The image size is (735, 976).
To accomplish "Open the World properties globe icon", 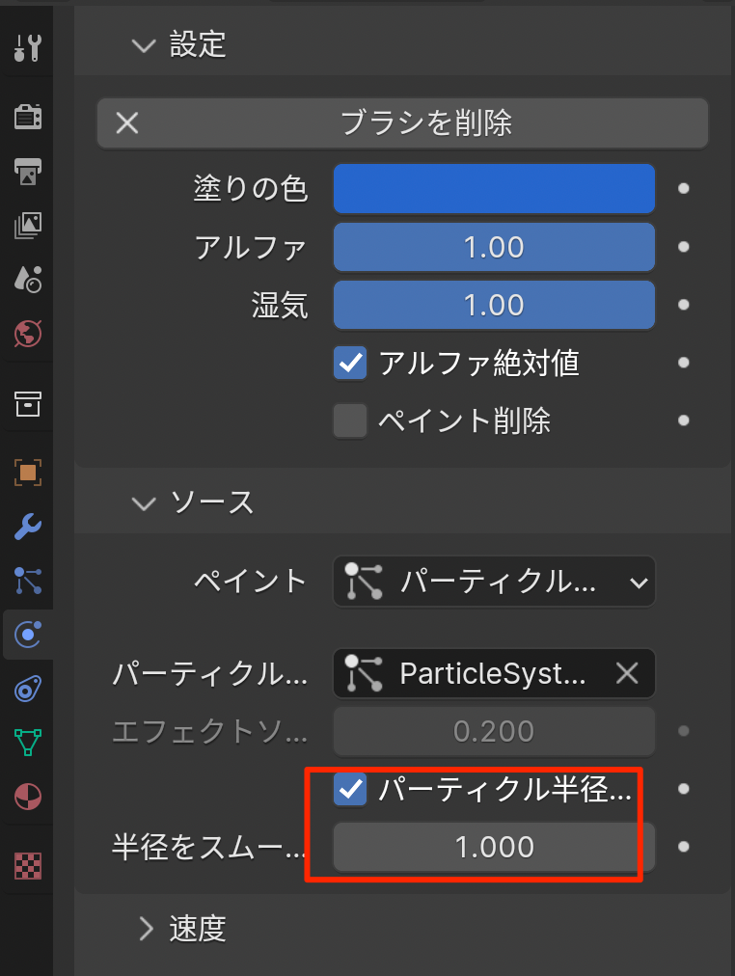I will [x=28, y=334].
